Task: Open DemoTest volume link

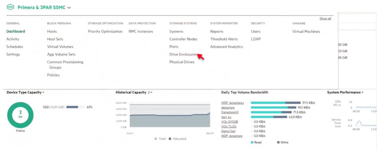Action: [x=228, y=131]
